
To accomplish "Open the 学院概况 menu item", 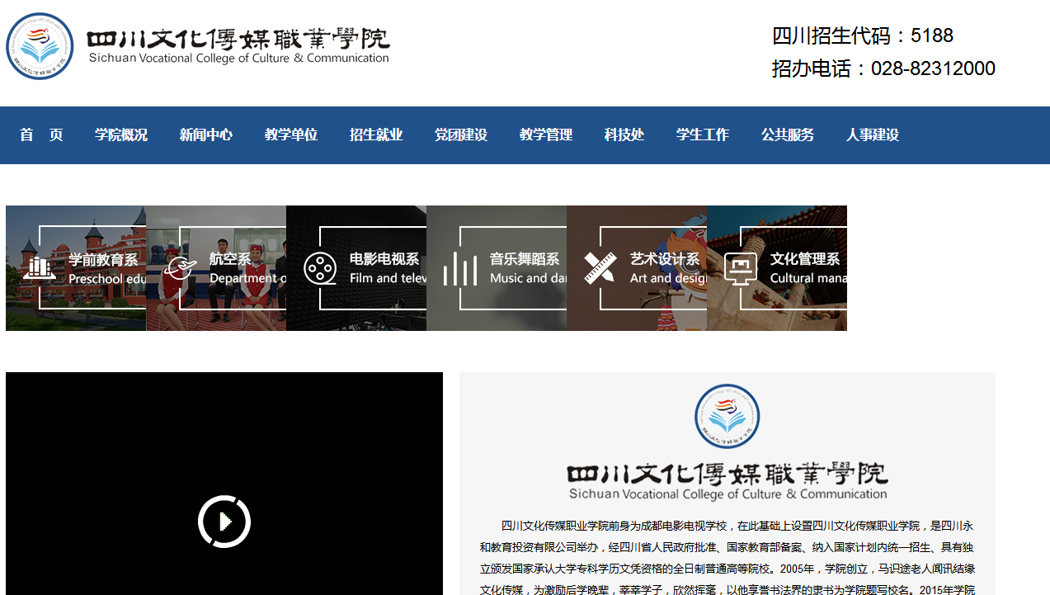I will pos(121,135).
